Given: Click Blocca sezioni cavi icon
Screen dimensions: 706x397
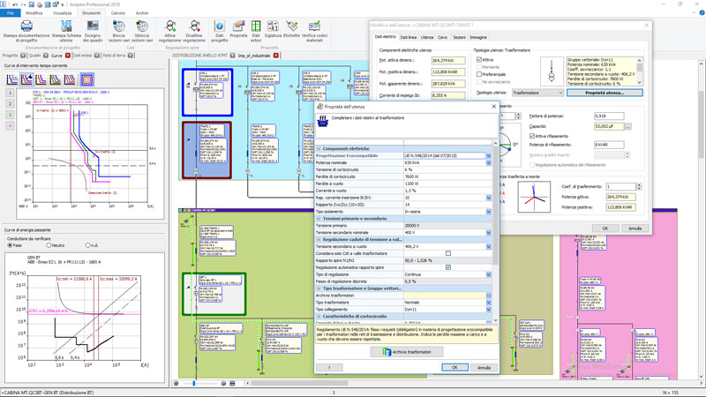Looking at the screenshot, I should (x=119, y=26).
